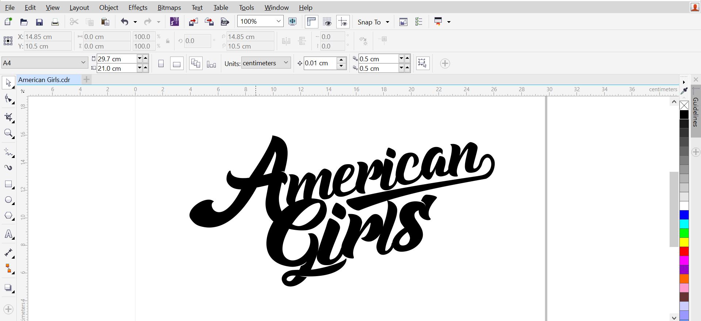Pick the red color swatch in palette
701x321 pixels.
pos(684,251)
